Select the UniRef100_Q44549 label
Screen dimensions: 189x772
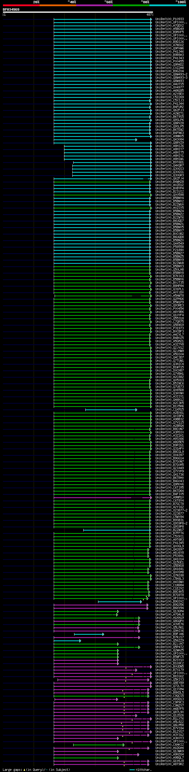click(169, 243)
